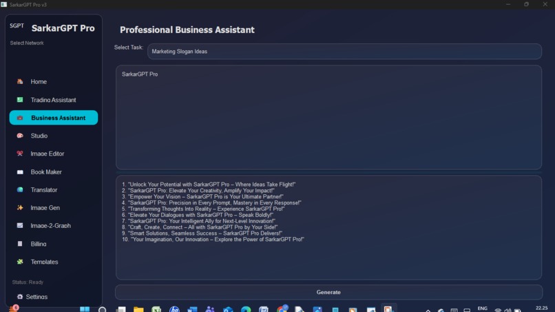555x312 pixels.
Task: Open Book Maker section
Action: pyautogui.click(x=46, y=172)
